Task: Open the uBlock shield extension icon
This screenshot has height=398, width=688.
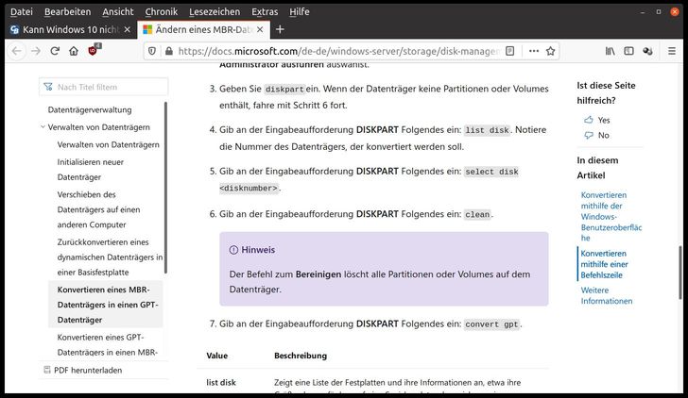Action: coord(94,50)
